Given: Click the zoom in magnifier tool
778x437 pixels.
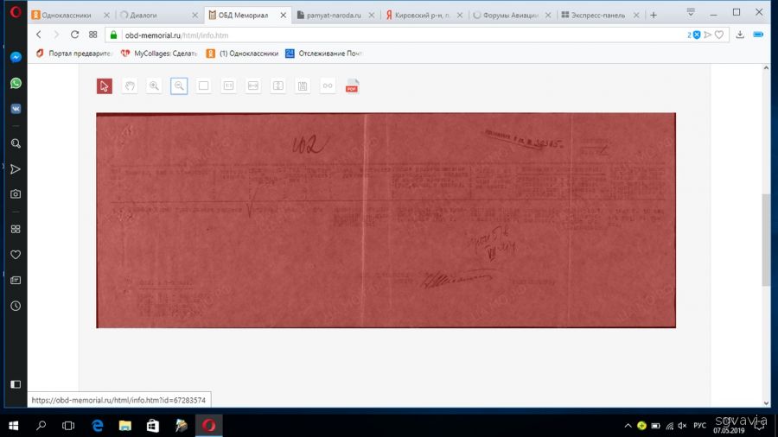Looking at the screenshot, I should point(154,85).
